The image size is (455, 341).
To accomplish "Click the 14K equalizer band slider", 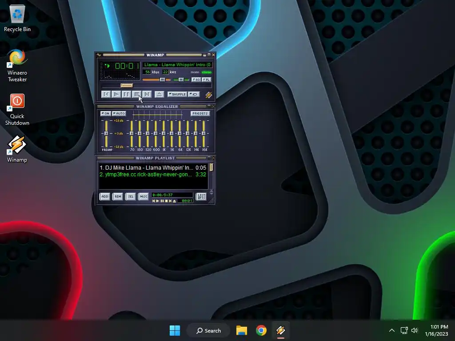I will [x=196, y=133].
